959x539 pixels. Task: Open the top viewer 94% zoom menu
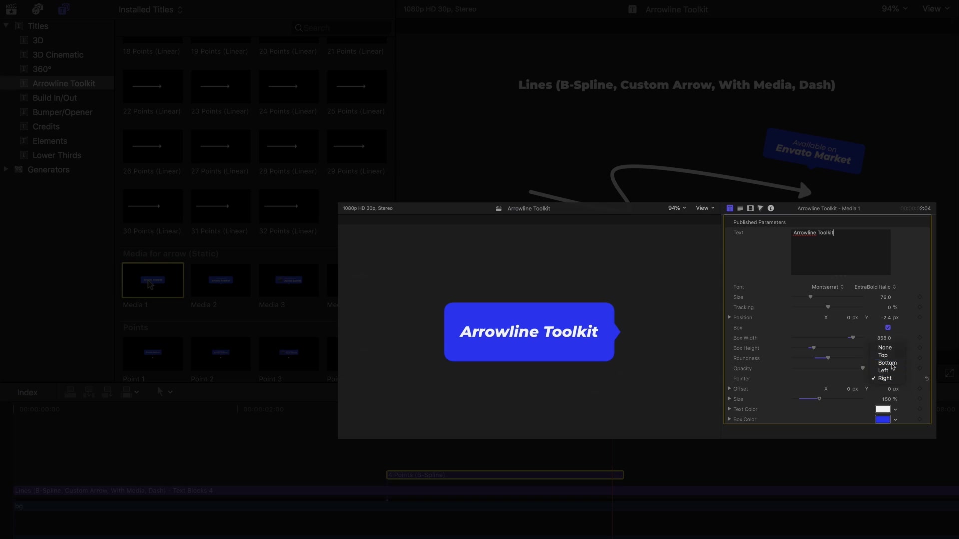894,9
